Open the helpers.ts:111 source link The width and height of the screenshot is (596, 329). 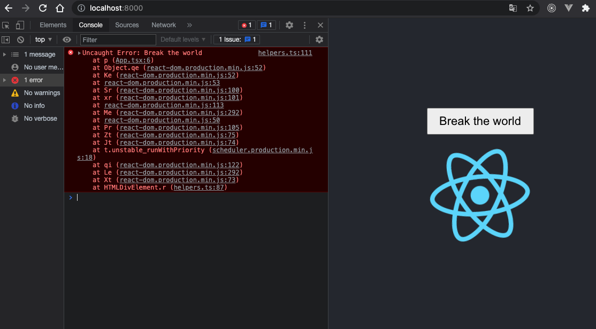click(285, 53)
